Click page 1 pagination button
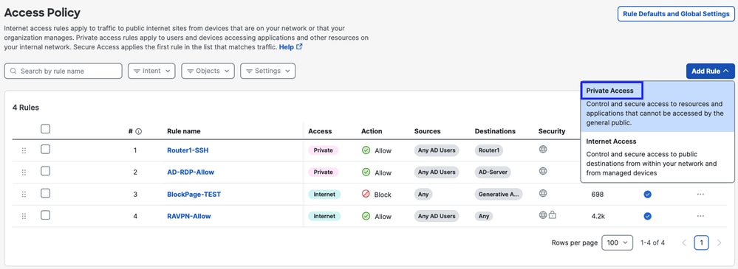 pos(701,242)
